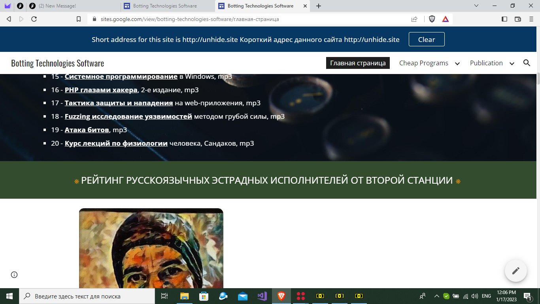
Task: Go back to the previous page
Action: tap(9, 19)
